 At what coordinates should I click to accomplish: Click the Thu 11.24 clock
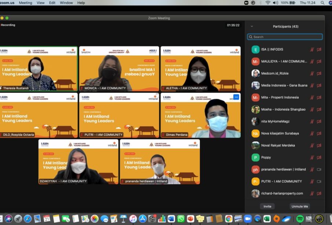click(307, 3)
